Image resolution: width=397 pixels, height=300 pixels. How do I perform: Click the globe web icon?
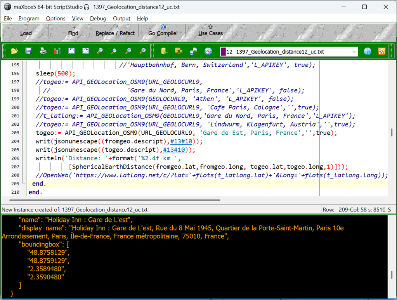[368, 51]
